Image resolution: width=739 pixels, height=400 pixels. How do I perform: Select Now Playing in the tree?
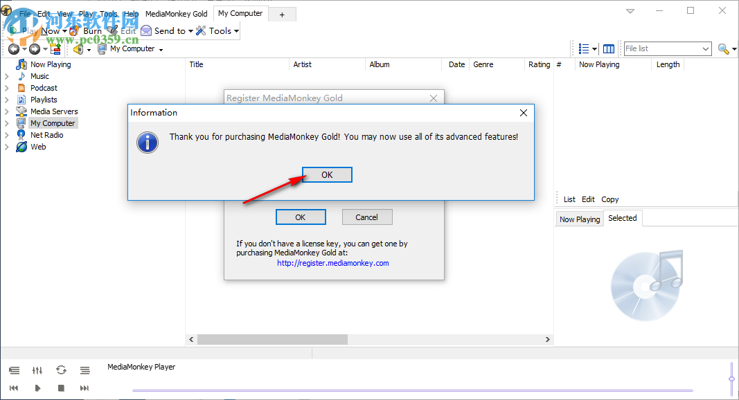point(51,64)
